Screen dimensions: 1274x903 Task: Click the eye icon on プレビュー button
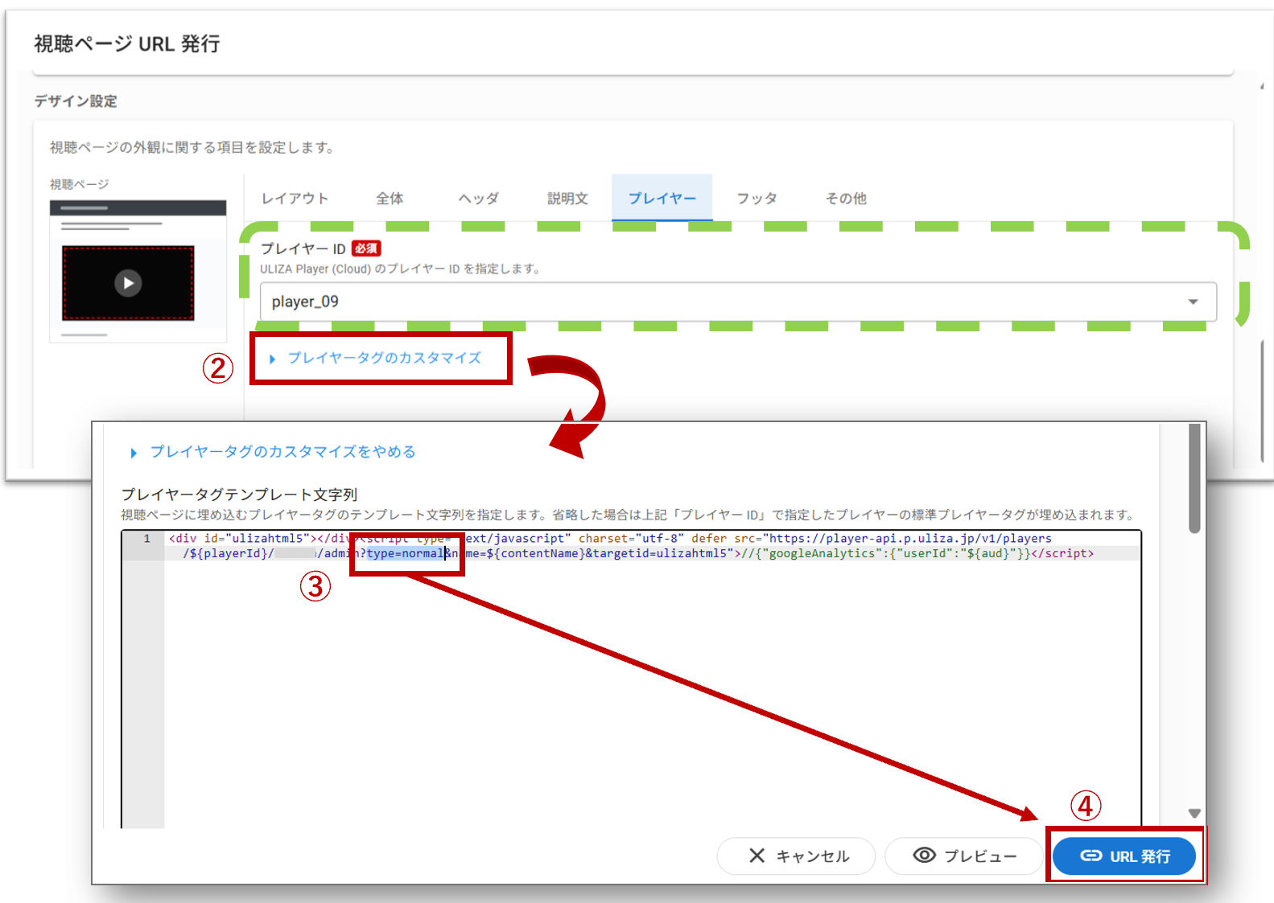tap(924, 856)
